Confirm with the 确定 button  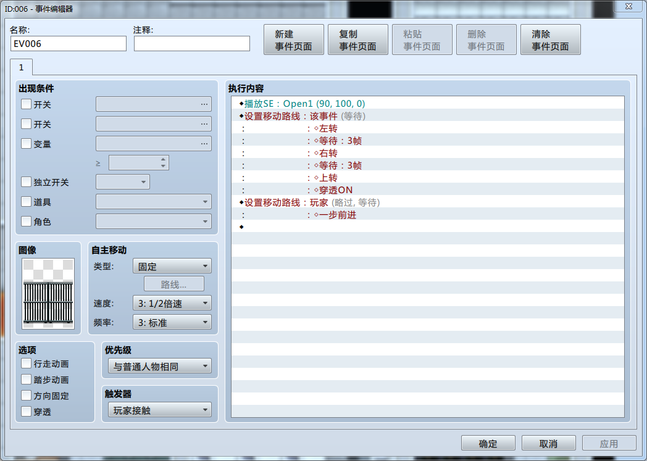[x=488, y=443]
